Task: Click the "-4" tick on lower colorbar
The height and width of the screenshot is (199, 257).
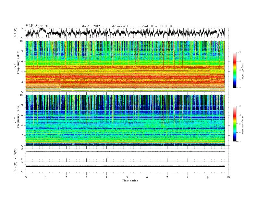Action: click(x=239, y=115)
